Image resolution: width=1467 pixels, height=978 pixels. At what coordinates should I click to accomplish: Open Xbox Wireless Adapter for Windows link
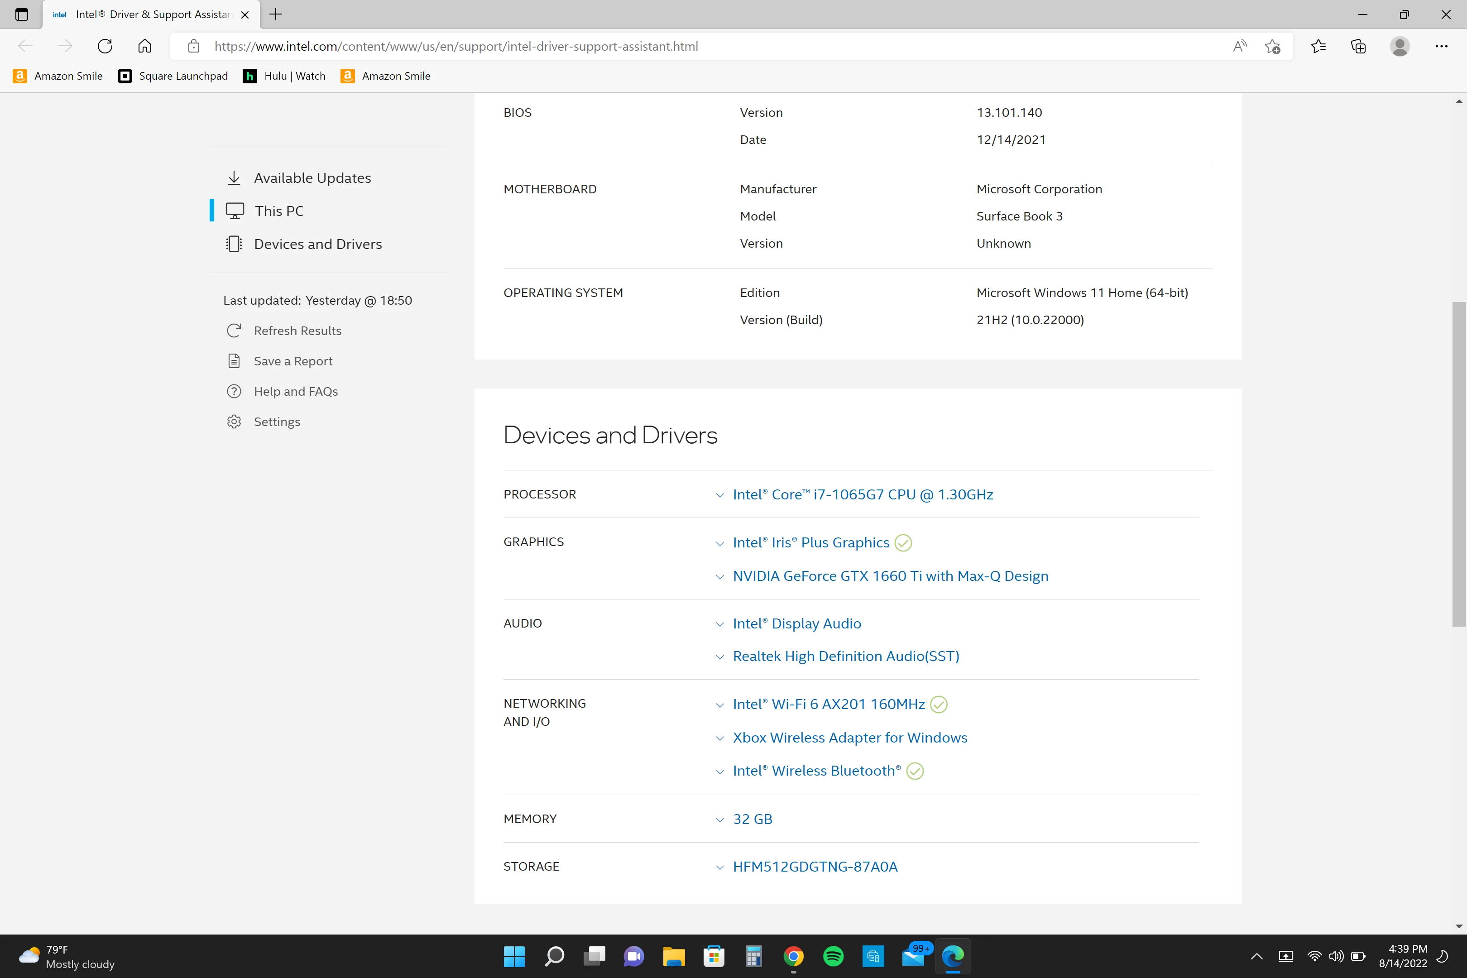(849, 737)
